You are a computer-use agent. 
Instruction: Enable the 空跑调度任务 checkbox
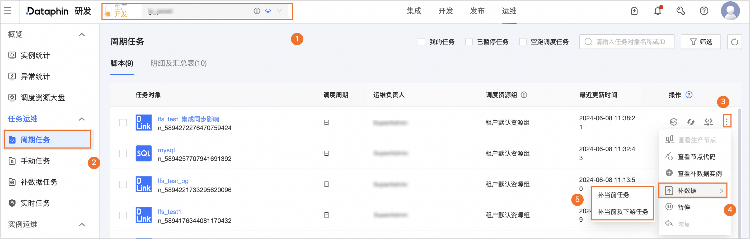point(523,42)
